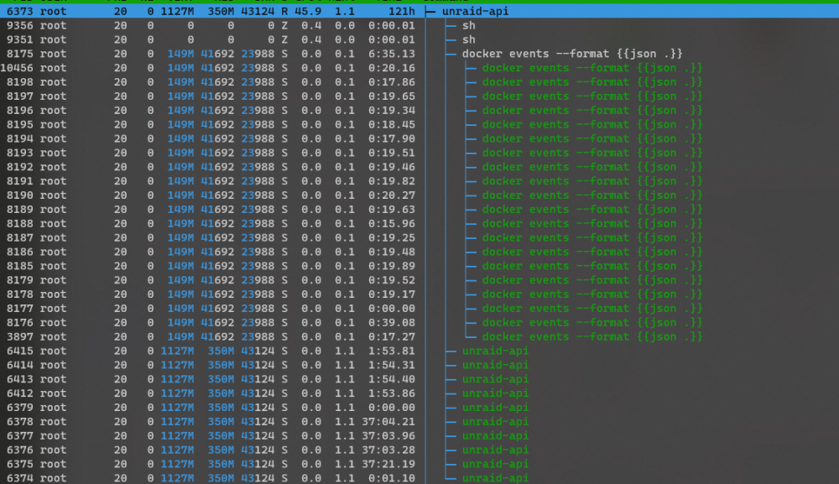Click the 1:53.86 time of PID 6412

coord(391,393)
